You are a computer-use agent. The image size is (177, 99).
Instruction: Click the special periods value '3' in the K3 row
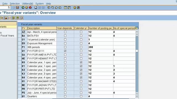pyautogui.click(x=114, y=74)
